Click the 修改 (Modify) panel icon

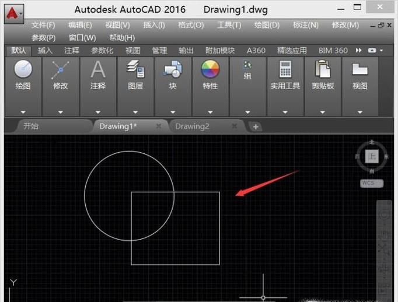[61, 70]
